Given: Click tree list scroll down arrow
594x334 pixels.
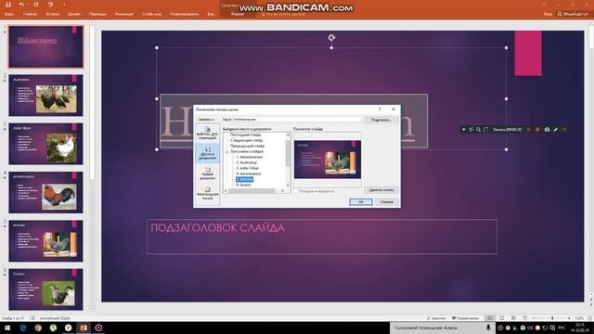Looking at the screenshot, I should (288, 186).
